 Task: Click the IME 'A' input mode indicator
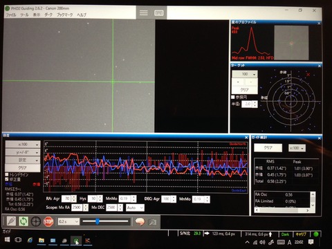[x=290, y=242]
